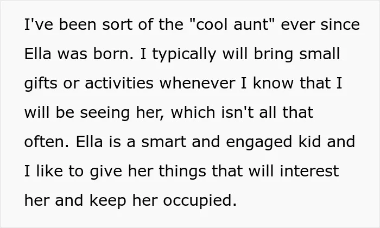
Task: Click the word "born." on second line
Action: pos(113,54)
